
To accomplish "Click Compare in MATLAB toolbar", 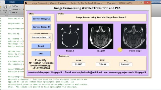I will (x=13, y=9).
